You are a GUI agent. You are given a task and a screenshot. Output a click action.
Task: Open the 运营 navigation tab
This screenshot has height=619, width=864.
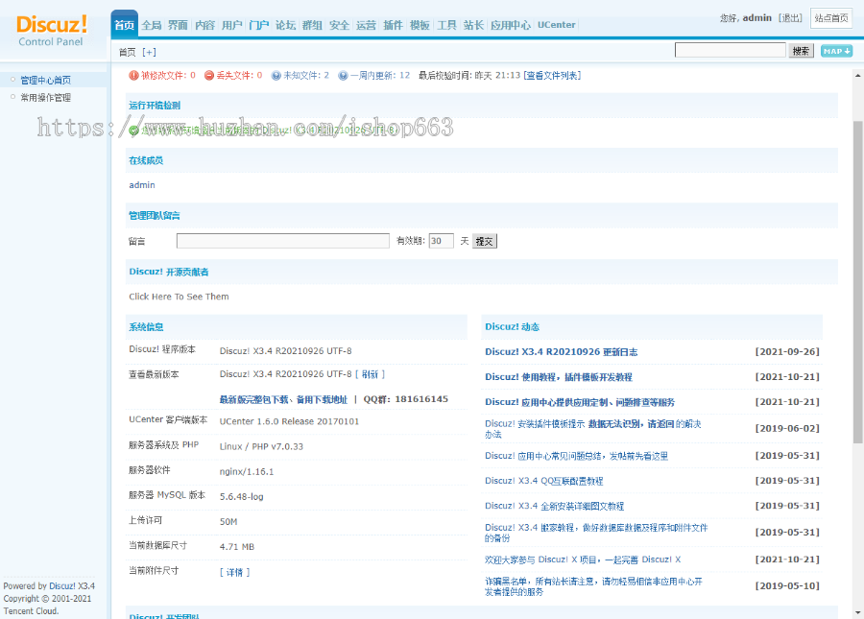click(366, 25)
